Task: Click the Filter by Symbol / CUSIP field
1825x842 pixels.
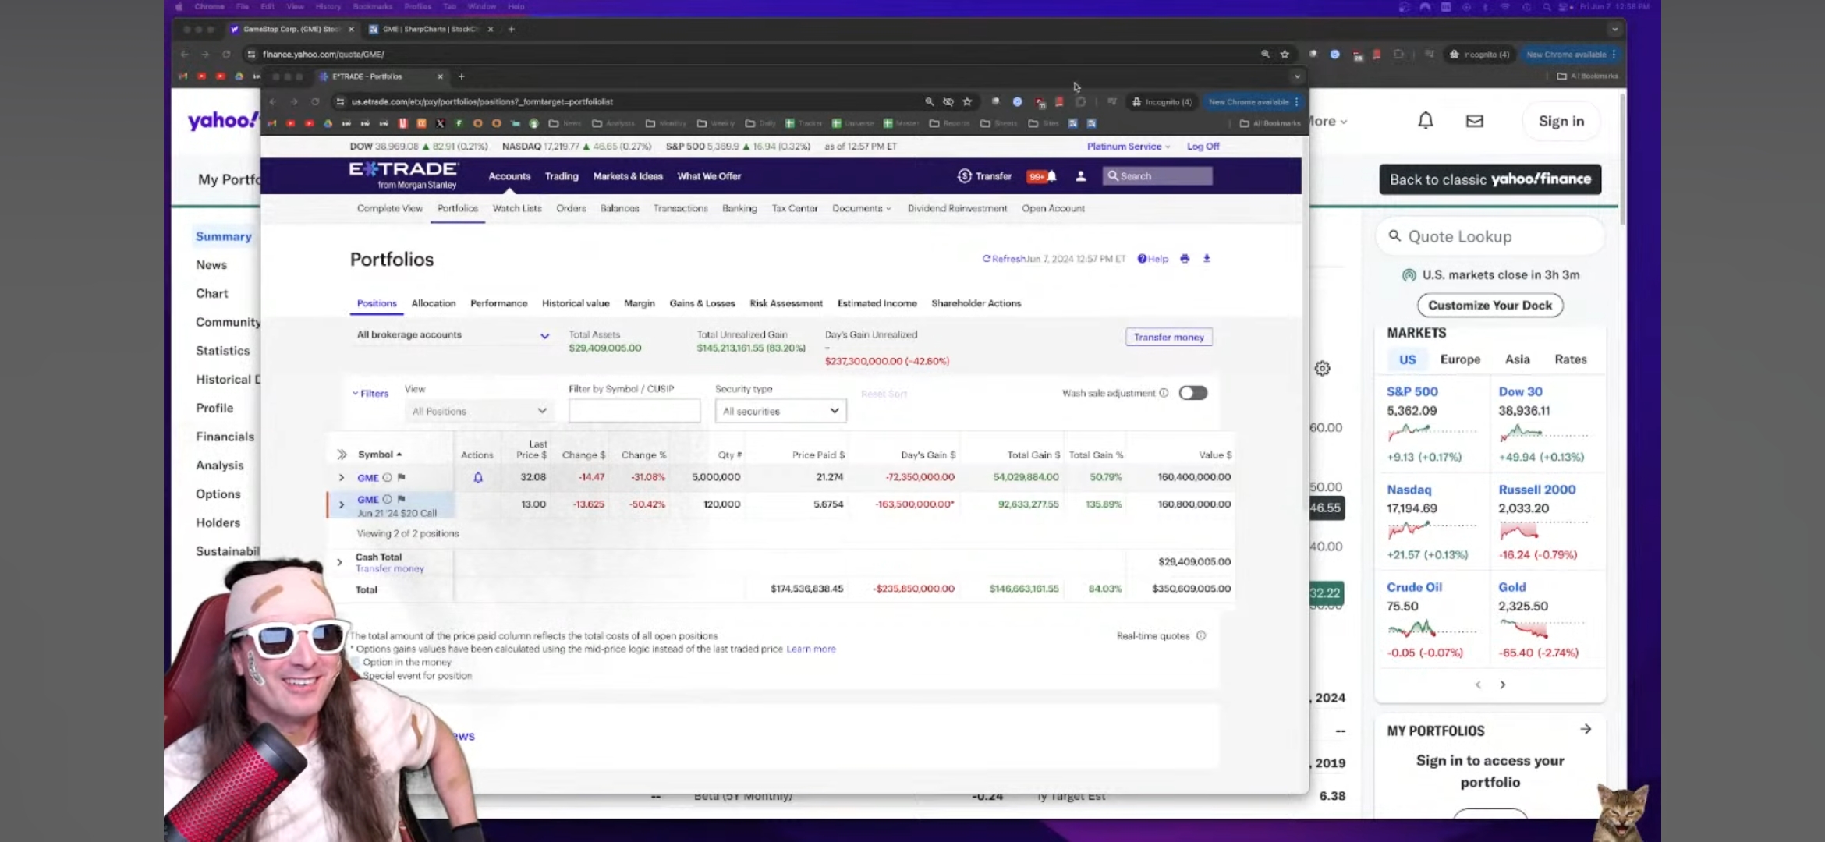Action: pos(634,411)
